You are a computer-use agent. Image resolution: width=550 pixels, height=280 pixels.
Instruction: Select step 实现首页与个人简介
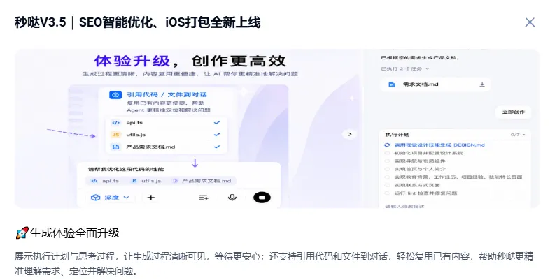420,169
